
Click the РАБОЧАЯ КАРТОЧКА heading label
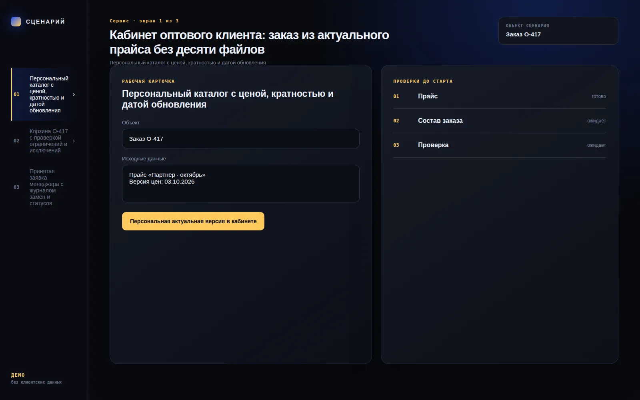point(148,81)
